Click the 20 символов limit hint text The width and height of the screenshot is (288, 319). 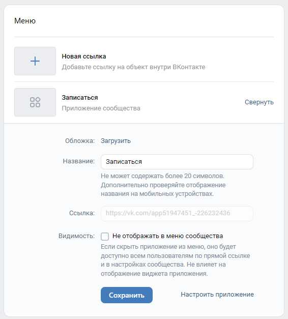point(162,176)
